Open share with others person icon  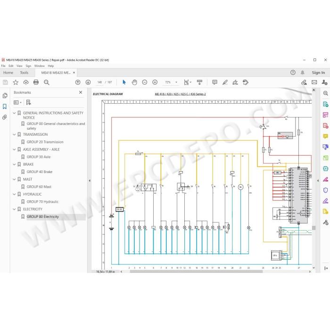click(x=324, y=82)
